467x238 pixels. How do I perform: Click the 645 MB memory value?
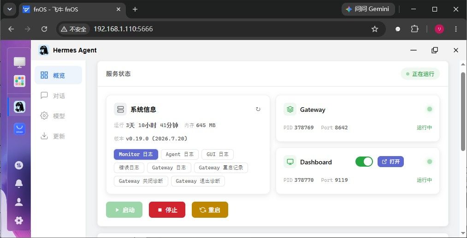click(x=206, y=125)
